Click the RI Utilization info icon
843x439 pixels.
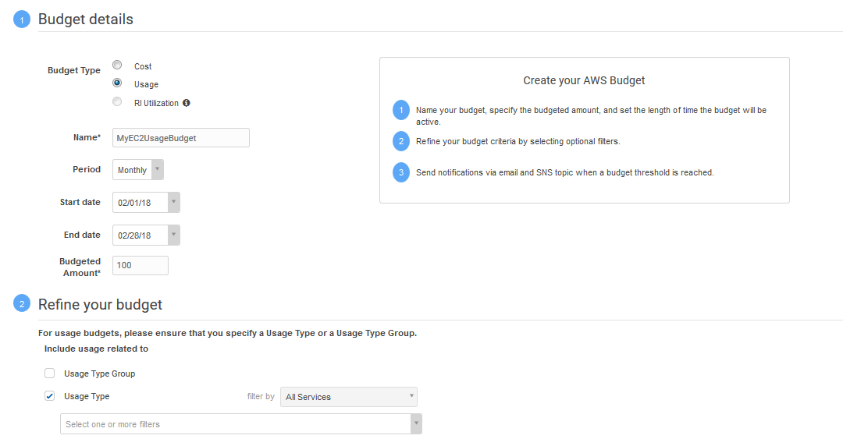tap(187, 103)
